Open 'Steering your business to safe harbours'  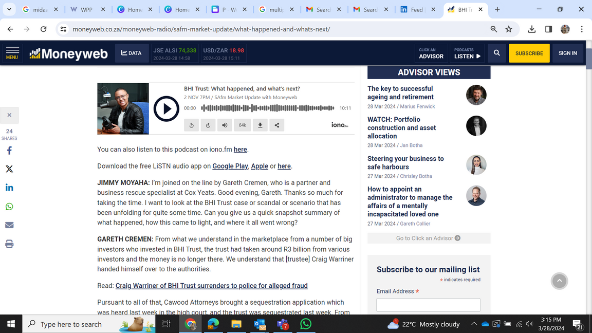pyautogui.click(x=405, y=163)
